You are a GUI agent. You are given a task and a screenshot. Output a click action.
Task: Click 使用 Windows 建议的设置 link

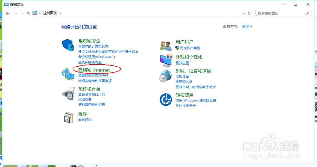coord(196,100)
